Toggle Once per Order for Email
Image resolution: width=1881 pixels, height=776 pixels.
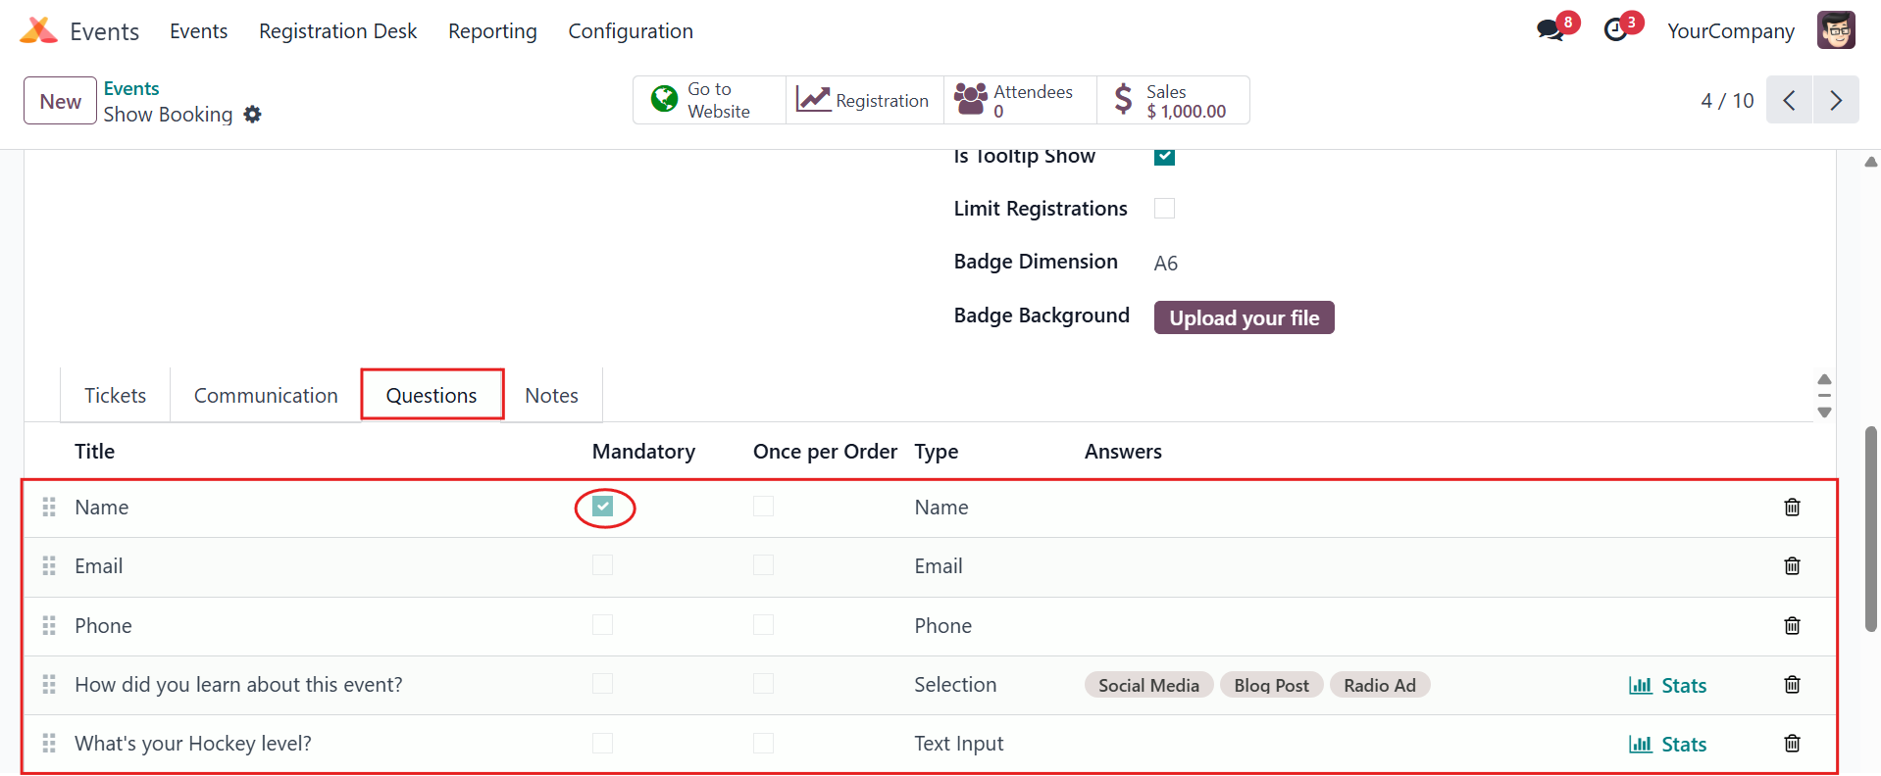coord(763,565)
